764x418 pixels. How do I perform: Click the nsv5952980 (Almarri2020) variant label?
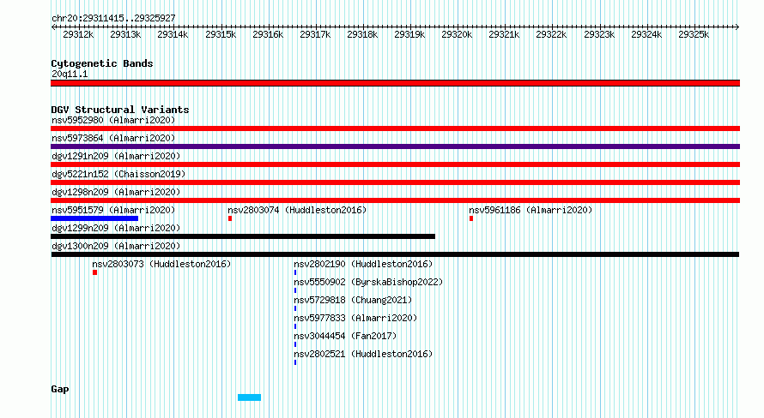pyautogui.click(x=113, y=120)
